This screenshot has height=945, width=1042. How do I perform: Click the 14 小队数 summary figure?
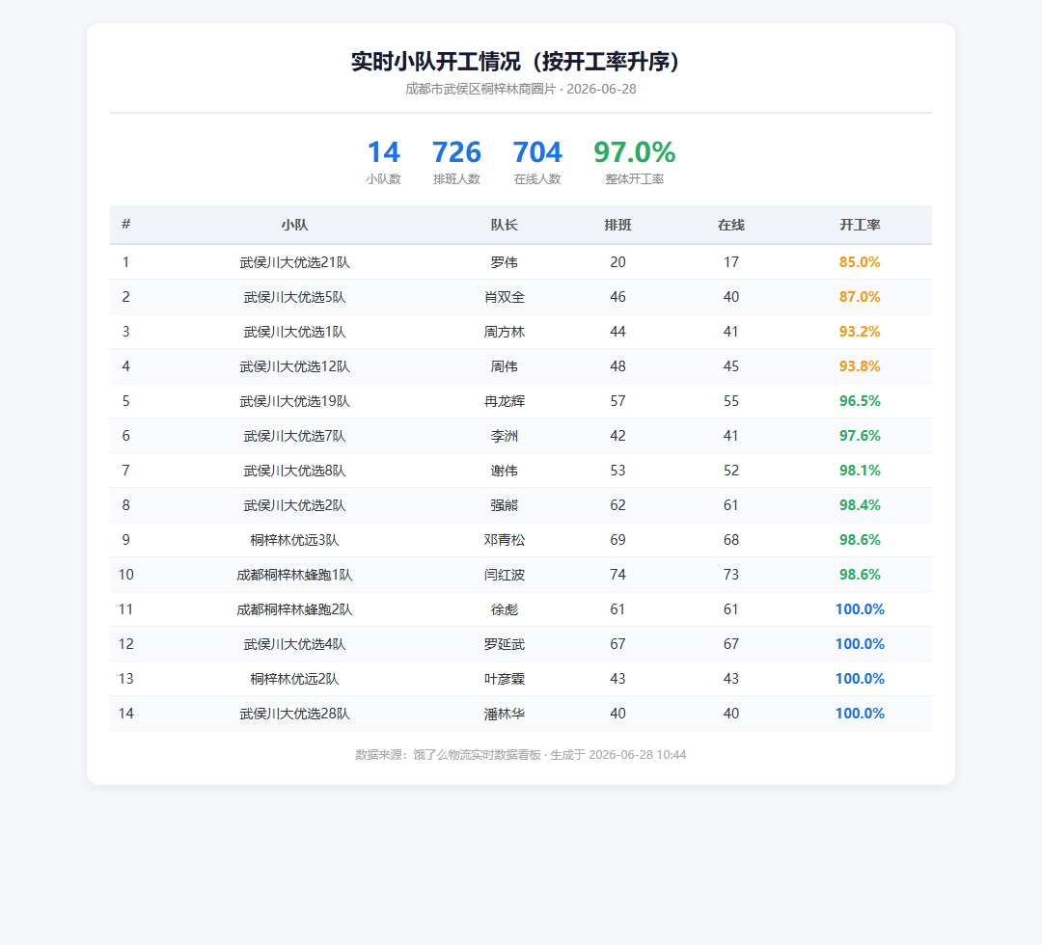(x=383, y=161)
